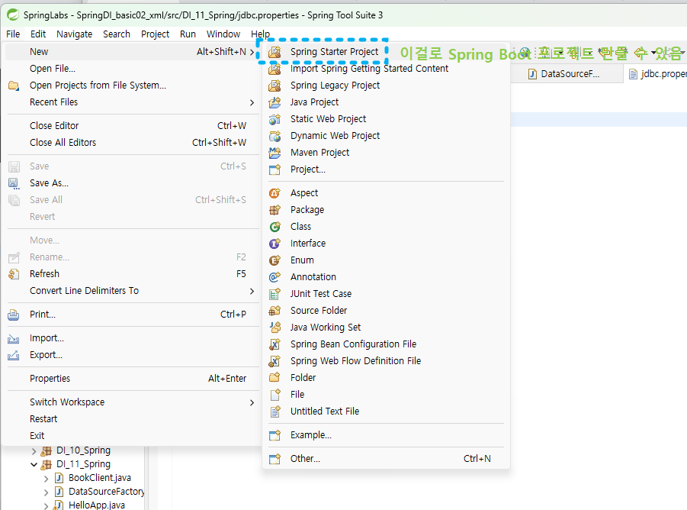
Task: Expand the Recent Files submenu arrow
Action: pos(252,102)
